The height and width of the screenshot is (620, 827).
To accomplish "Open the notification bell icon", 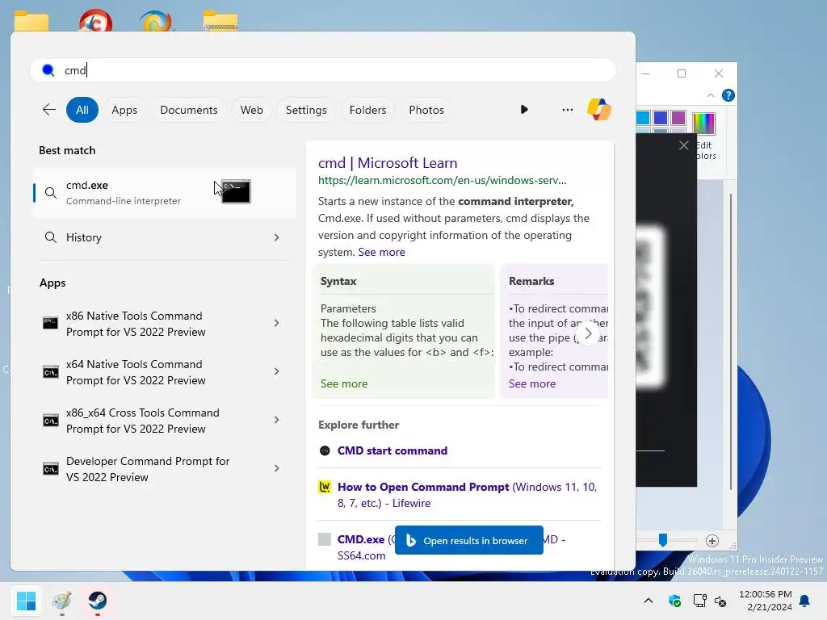I will click(x=805, y=601).
